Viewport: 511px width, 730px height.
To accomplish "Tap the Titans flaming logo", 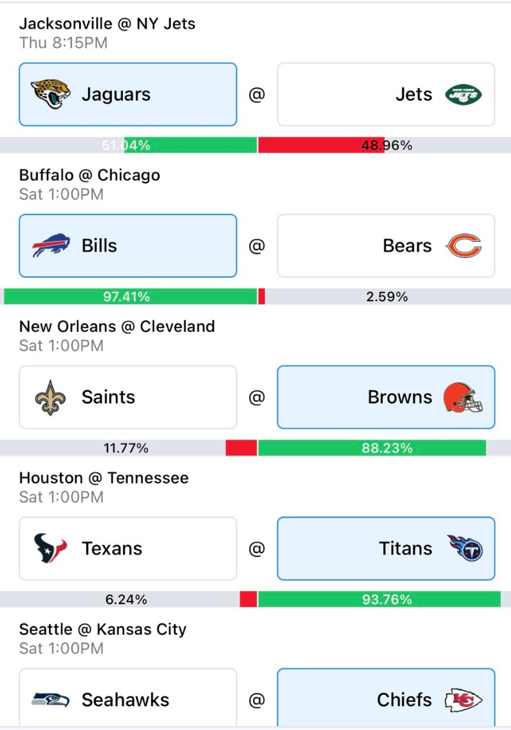I will [x=465, y=548].
